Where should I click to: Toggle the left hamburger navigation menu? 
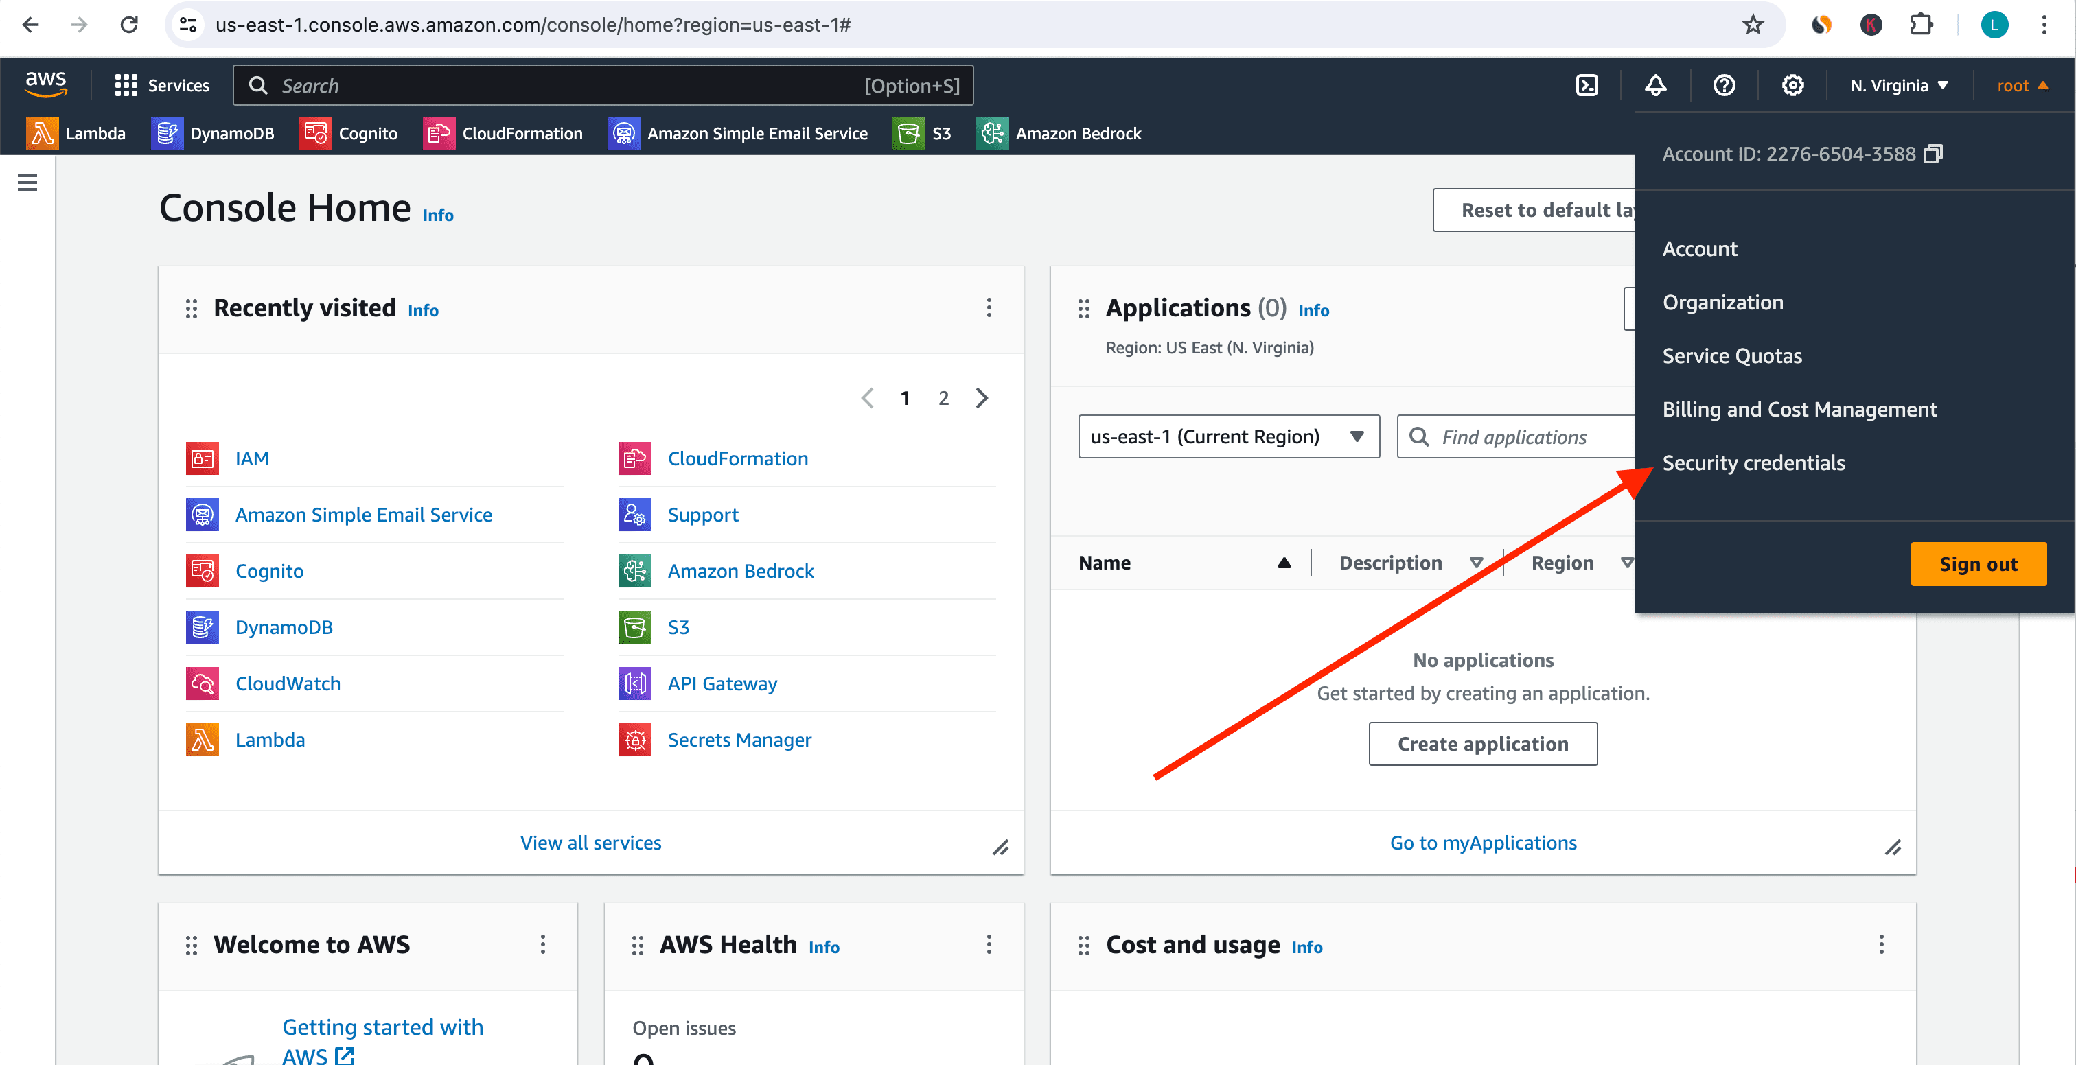click(x=27, y=183)
